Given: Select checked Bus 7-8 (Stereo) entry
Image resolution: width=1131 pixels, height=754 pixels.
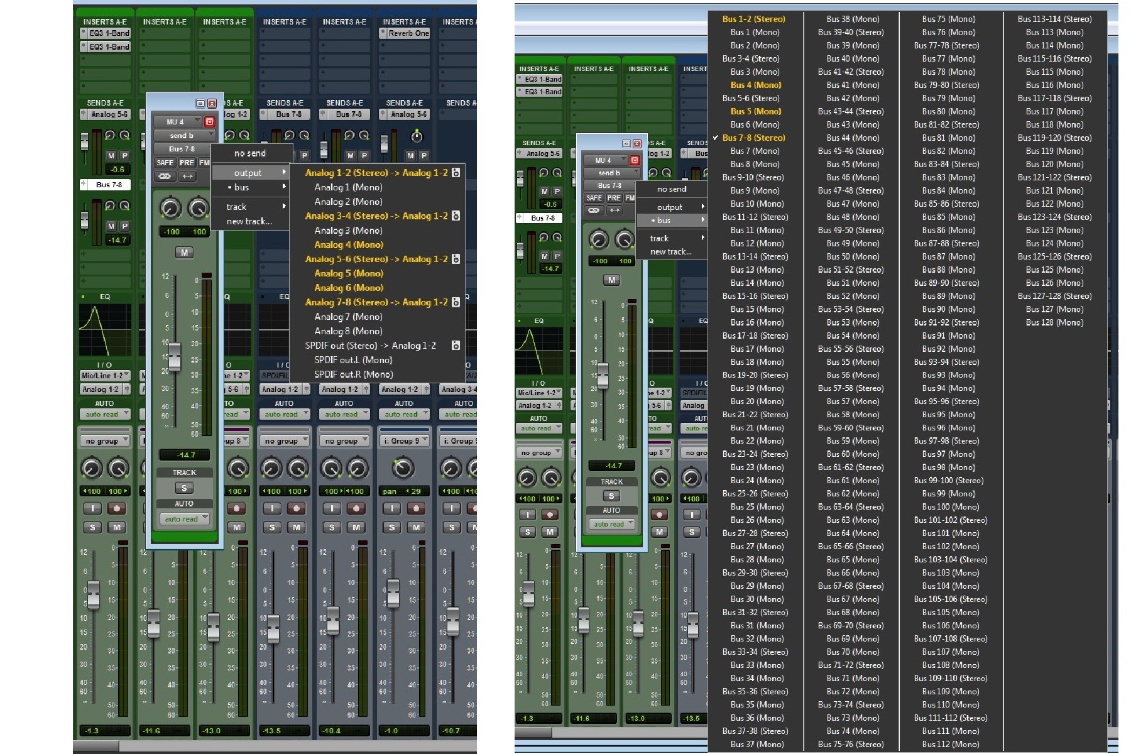Looking at the screenshot, I should [x=754, y=138].
